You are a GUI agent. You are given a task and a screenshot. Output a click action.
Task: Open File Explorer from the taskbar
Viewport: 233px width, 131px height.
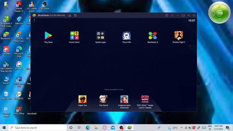[96, 128]
